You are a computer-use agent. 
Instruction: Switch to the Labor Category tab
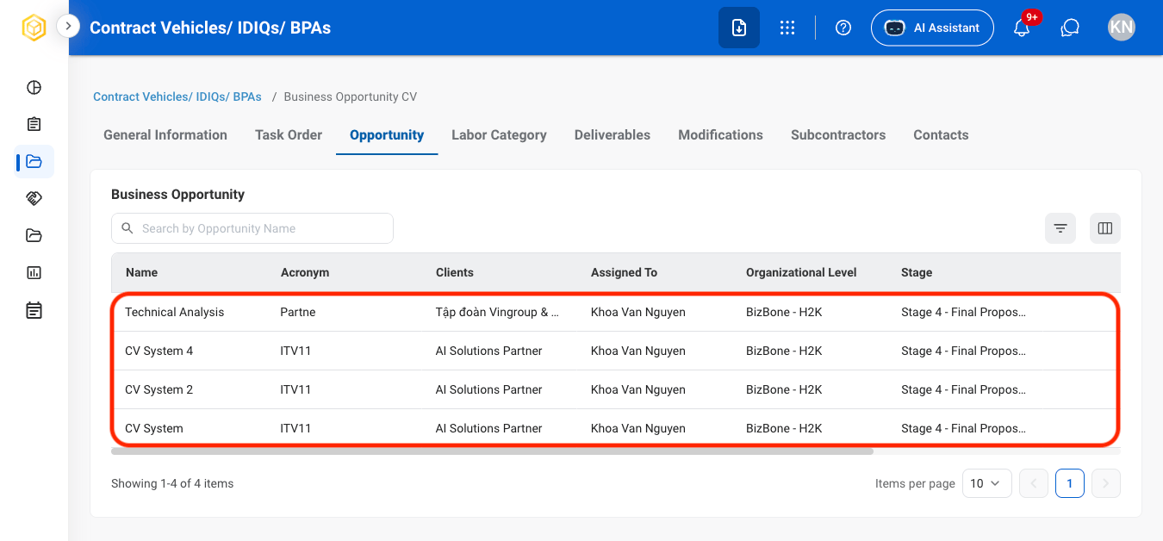(x=500, y=134)
